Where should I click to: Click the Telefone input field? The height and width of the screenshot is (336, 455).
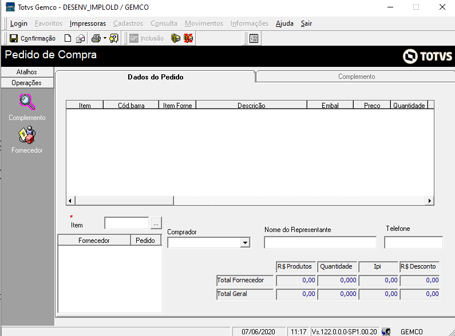tap(413, 242)
